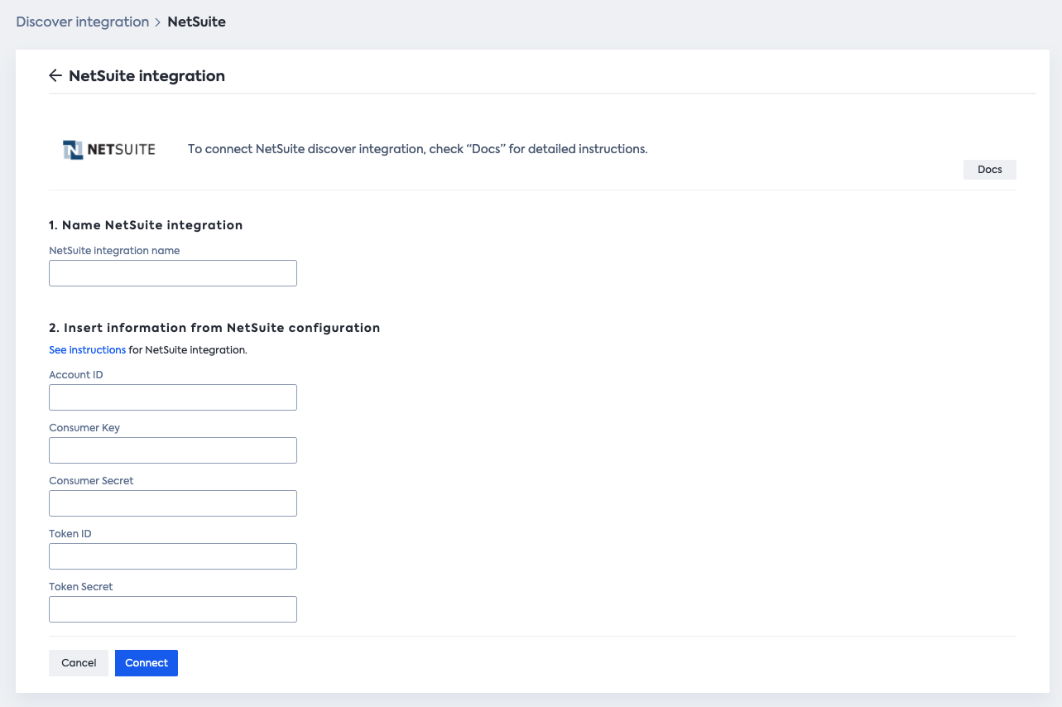This screenshot has height=707, width=1062.
Task: Click the 'NetSuite integration' page title
Action: [147, 76]
